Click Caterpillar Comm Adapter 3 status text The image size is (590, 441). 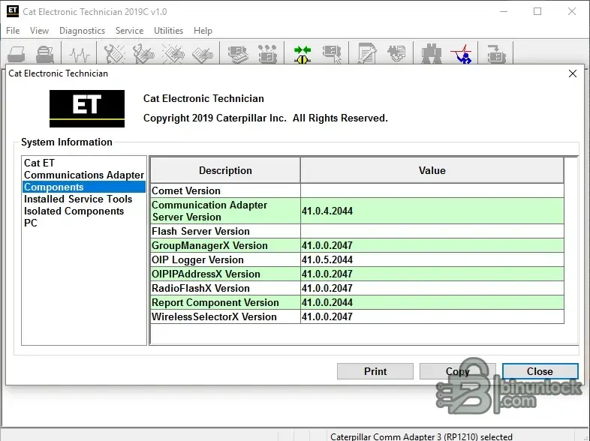coord(421,436)
